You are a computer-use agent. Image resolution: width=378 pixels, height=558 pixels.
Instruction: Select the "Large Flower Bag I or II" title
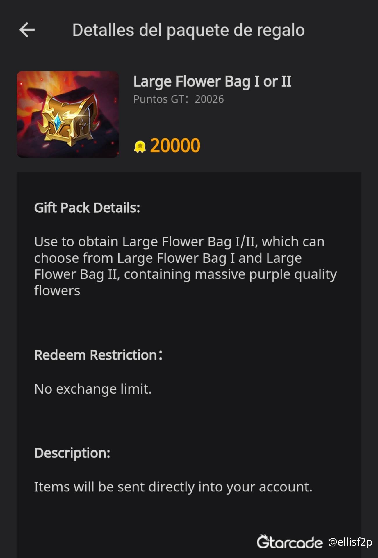tap(212, 81)
